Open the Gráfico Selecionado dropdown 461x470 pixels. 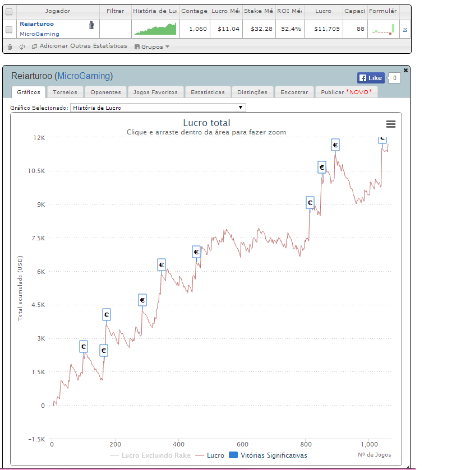[158, 108]
